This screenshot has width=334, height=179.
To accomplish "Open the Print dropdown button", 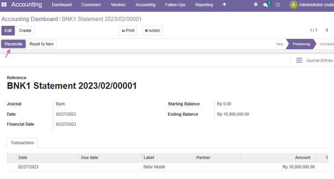I will (x=128, y=30).
